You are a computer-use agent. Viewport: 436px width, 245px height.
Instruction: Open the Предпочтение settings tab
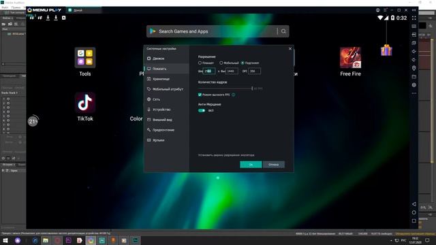[x=166, y=130]
